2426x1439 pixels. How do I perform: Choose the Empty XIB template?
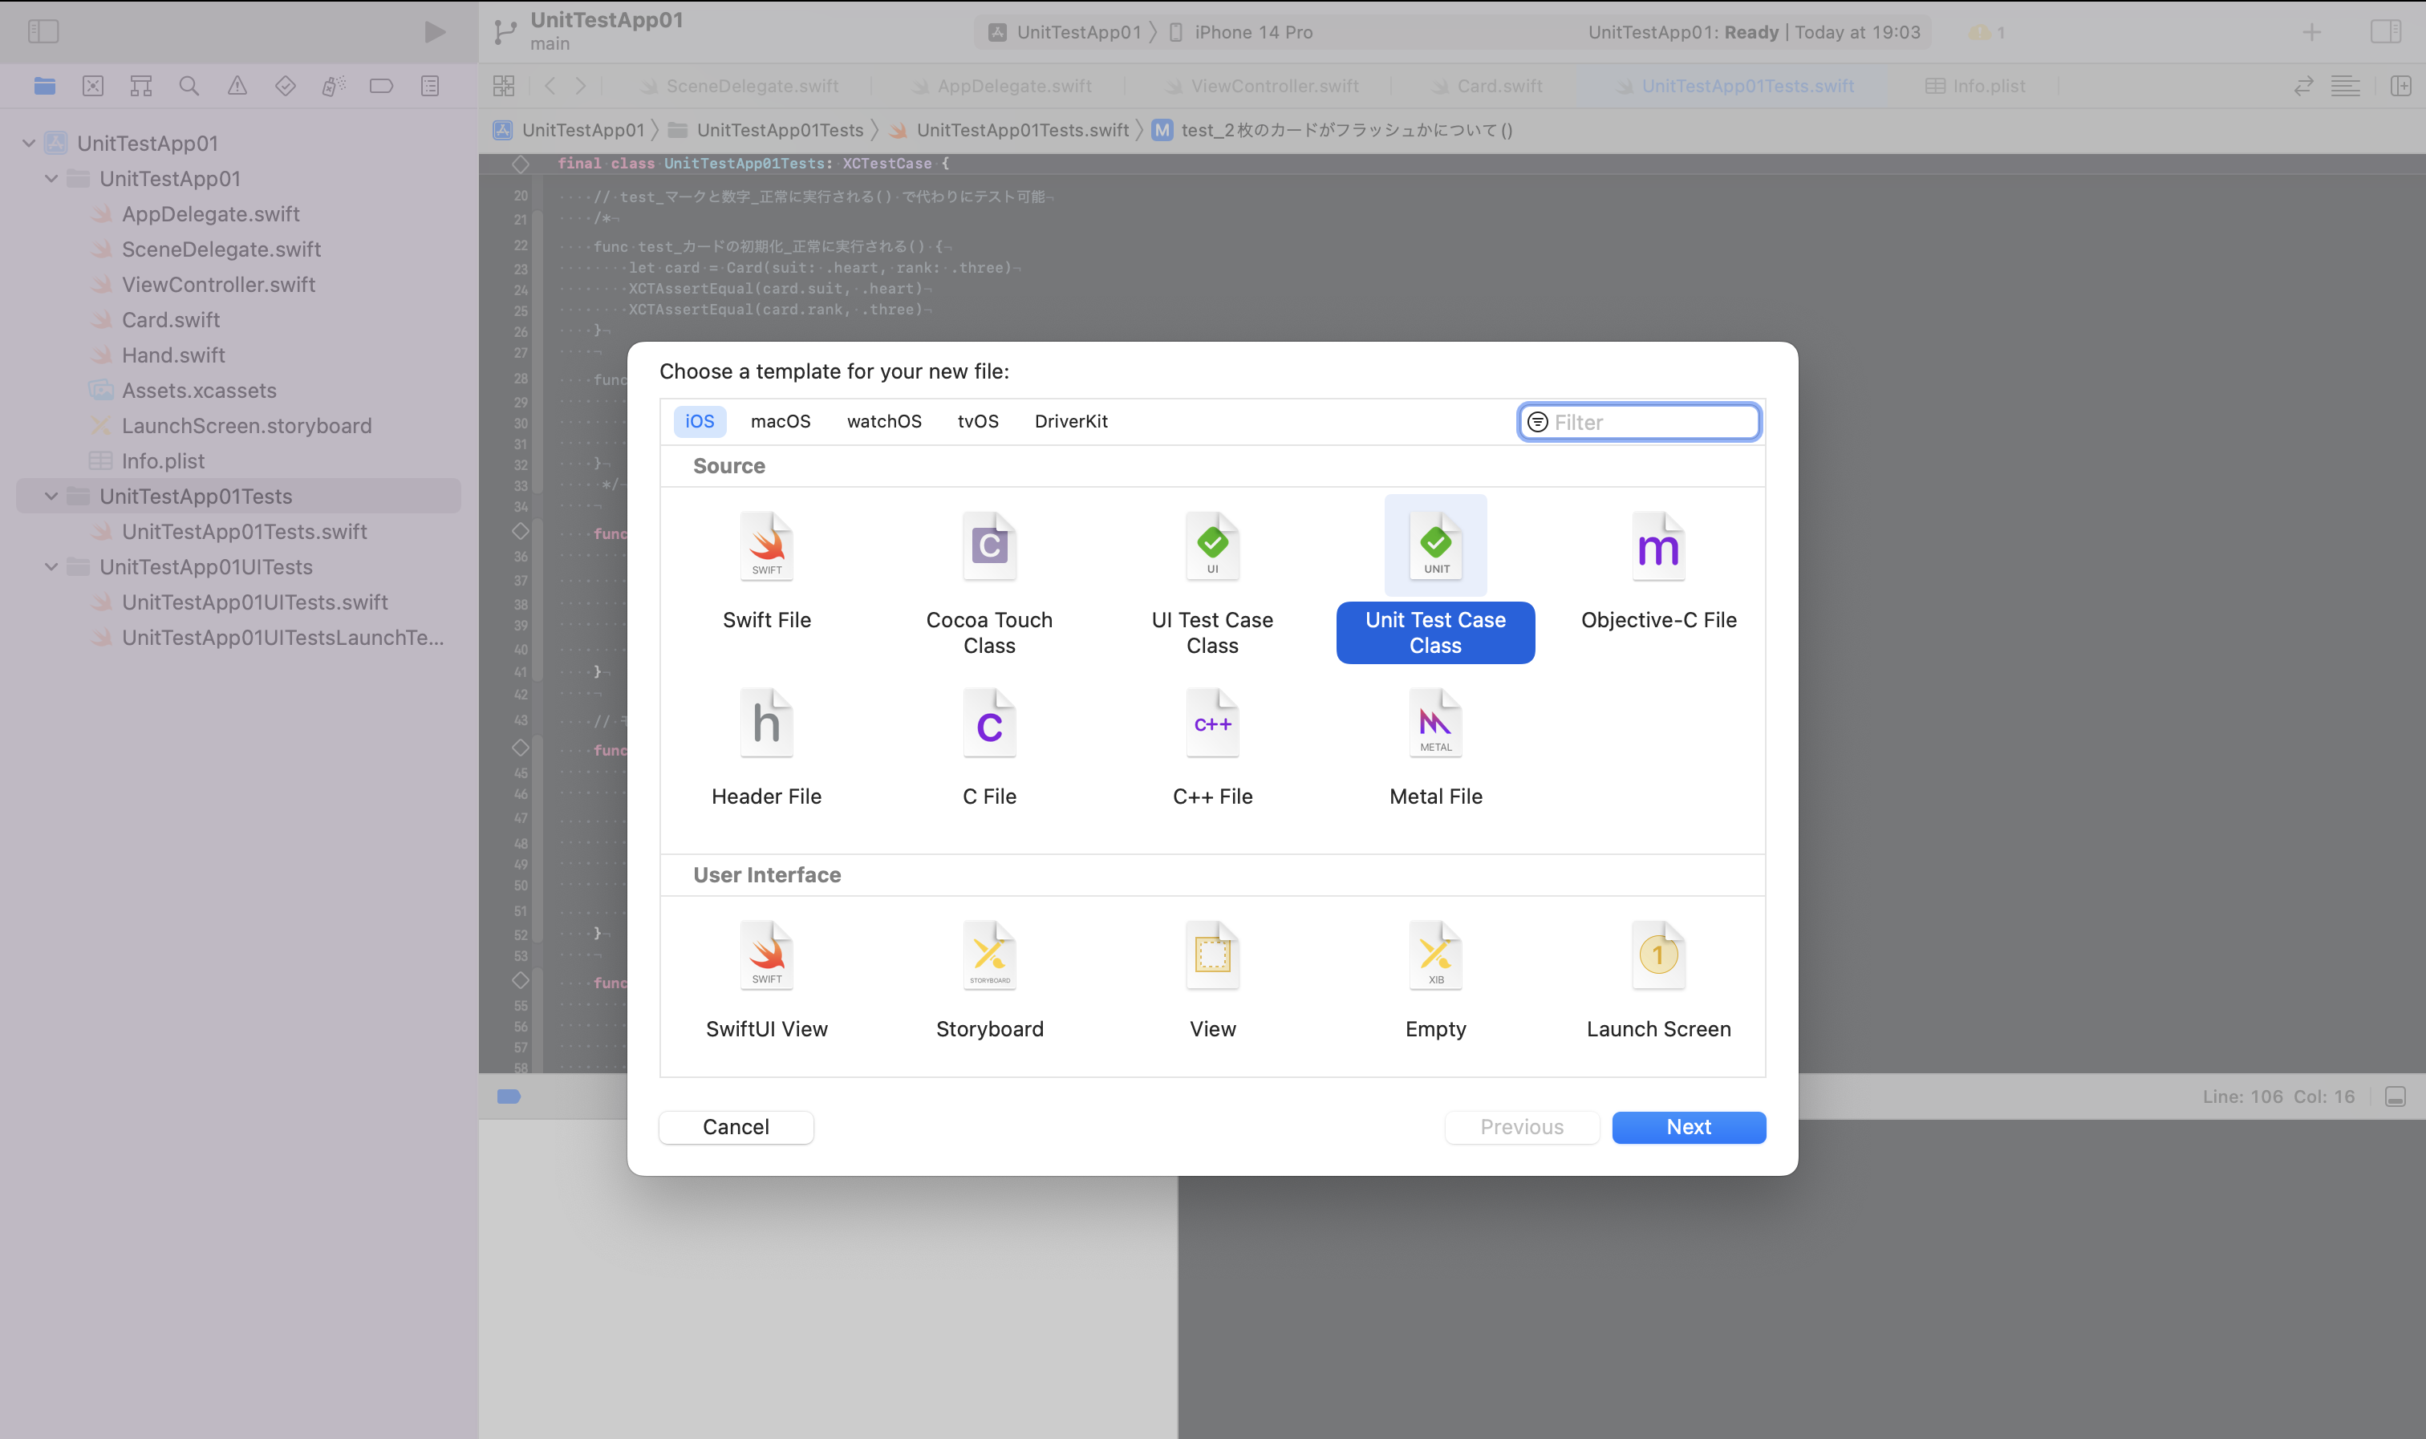pos(1435,980)
